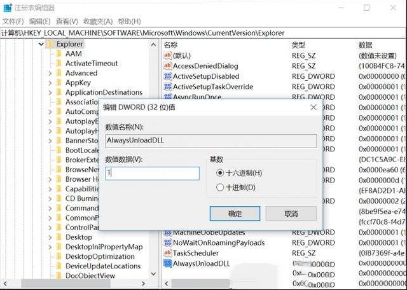This screenshot has height=290, width=407.
Task: Click the Desktop folder icon in tree
Action: click(59, 237)
